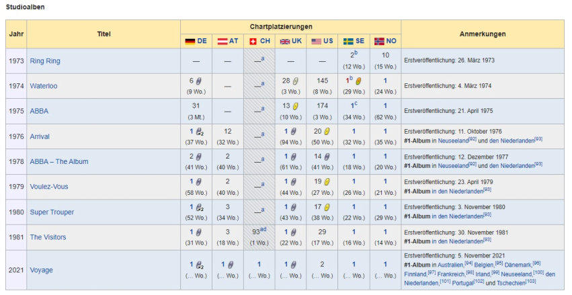Image resolution: width=572 pixels, height=295 pixels.
Task: Click the US flag icon in the header
Action: click(317, 41)
